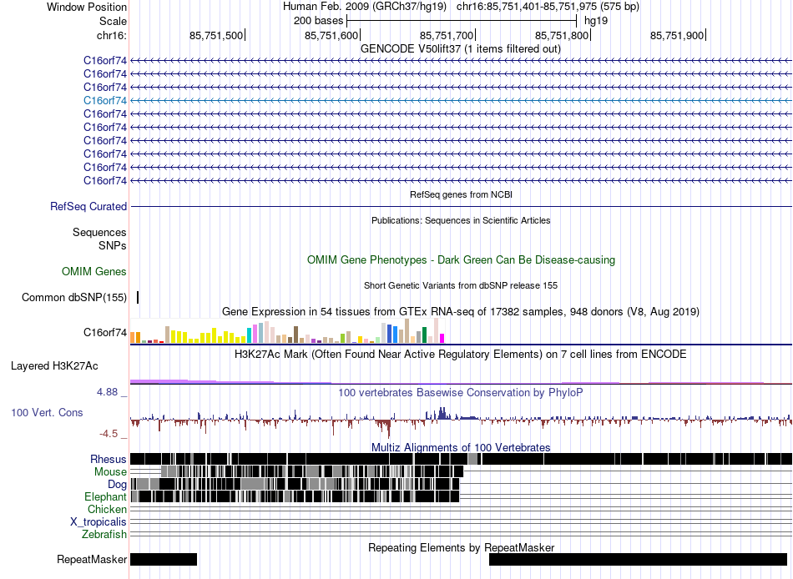
Task: Open Repeating Elements by RepeatMasker title
Action: [x=462, y=547]
